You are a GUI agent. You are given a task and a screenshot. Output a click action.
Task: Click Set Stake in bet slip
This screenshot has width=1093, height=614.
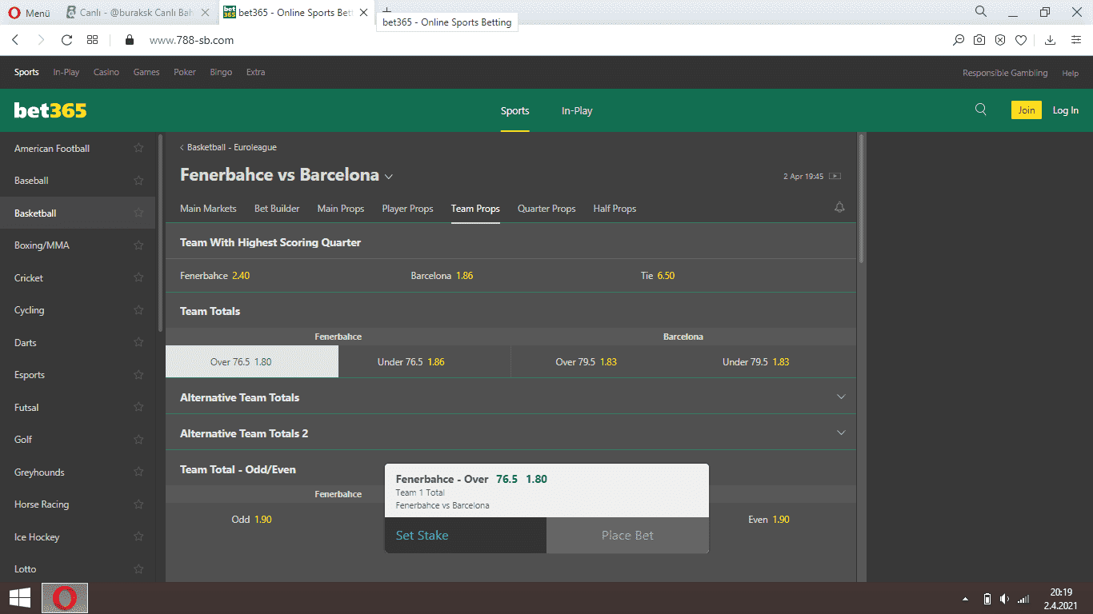coord(466,535)
